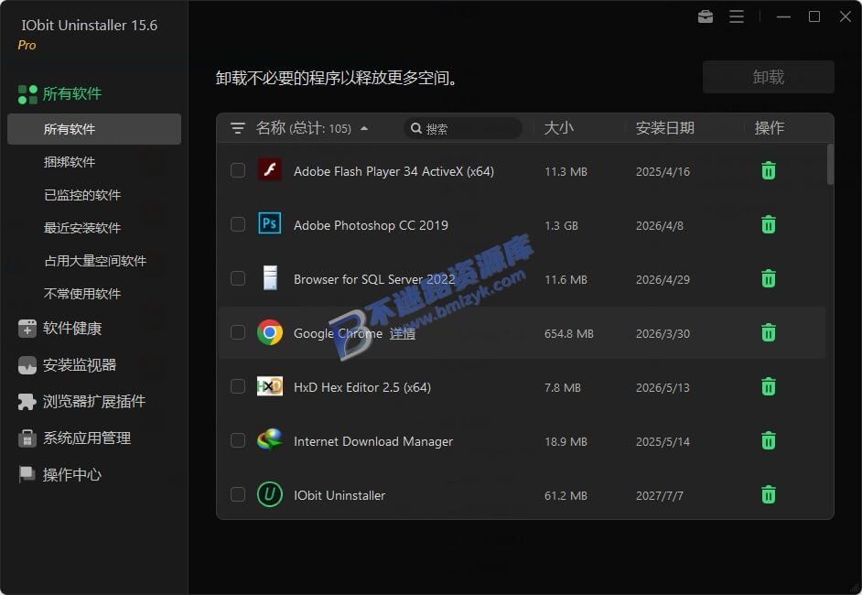Check the Adobe Flash Player checkbox
Screen dimensions: 862x595
pos(238,170)
